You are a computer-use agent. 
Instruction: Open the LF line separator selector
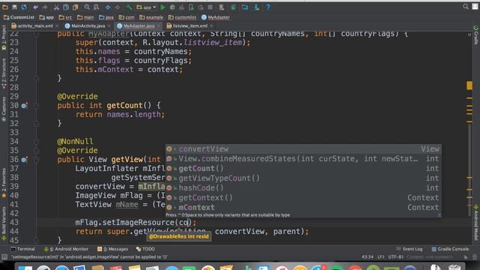tap(381, 256)
